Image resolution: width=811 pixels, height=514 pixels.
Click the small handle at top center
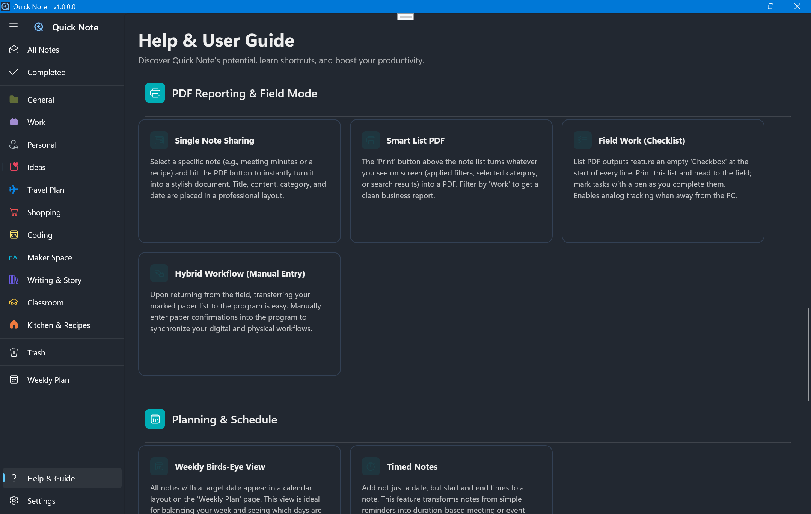click(x=405, y=17)
